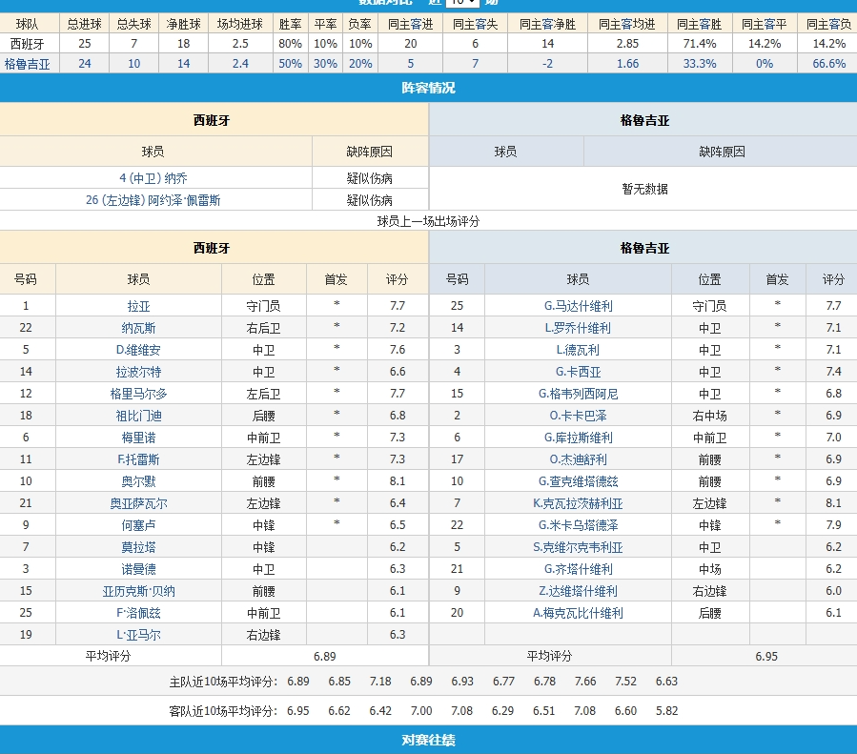View 奥尔默 player details
The width and height of the screenshot is (857, 754).
point(138,481)
